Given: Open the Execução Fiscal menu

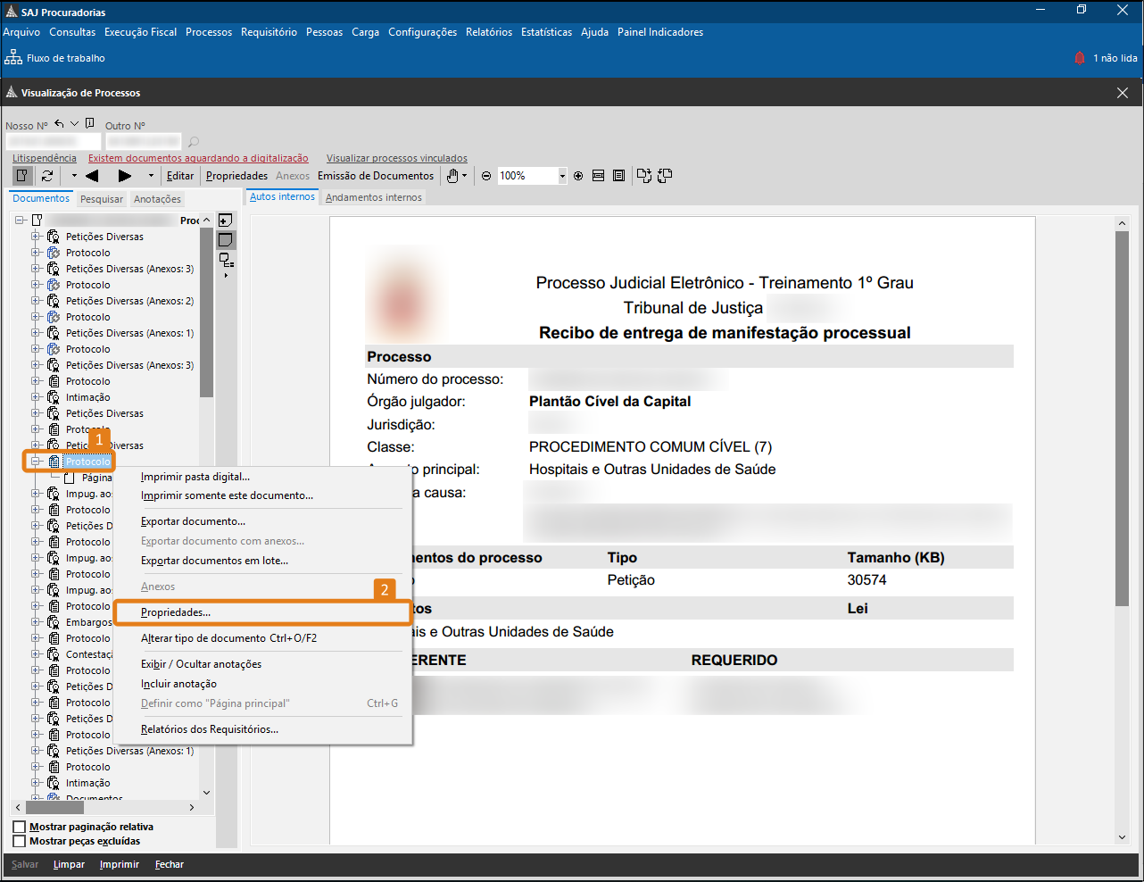Looking at the screenshot, I should click(141, 32).
